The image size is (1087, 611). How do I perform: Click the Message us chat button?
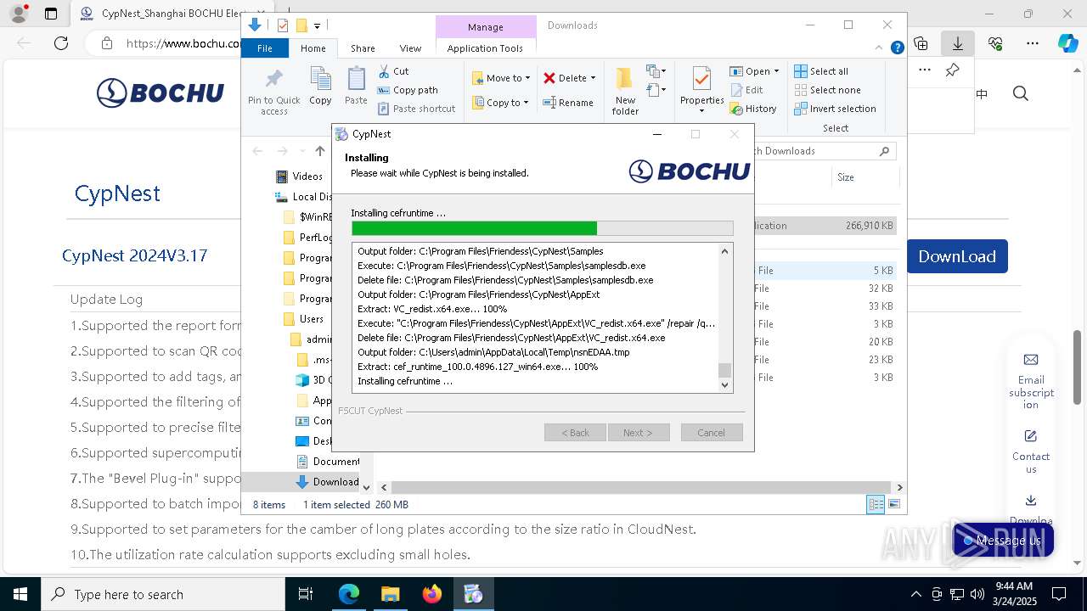(1003, 541)
